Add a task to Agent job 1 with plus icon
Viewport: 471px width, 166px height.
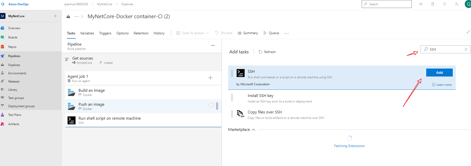pyautogui.click(x=210, y=78)
